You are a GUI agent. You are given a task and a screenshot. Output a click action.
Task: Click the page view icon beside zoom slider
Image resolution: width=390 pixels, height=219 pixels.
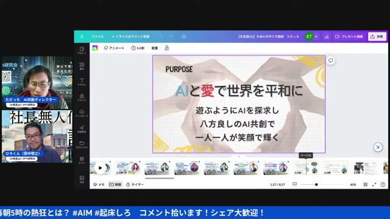[294, 184]
